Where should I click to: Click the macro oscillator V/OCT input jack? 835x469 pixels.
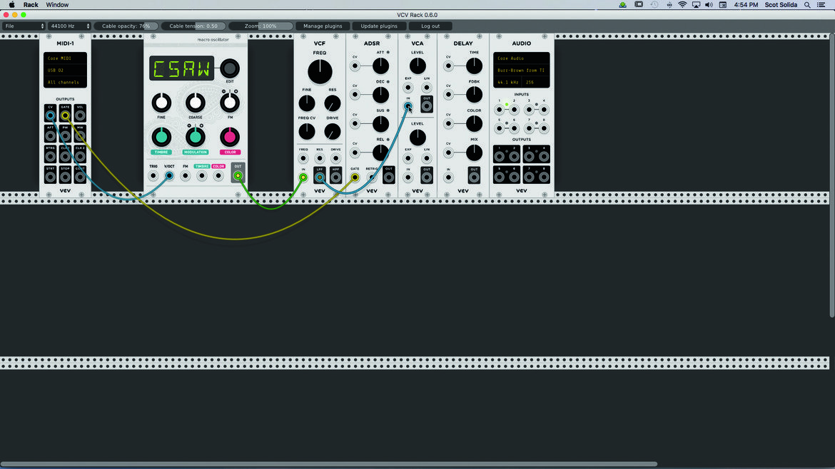(169, 175)
